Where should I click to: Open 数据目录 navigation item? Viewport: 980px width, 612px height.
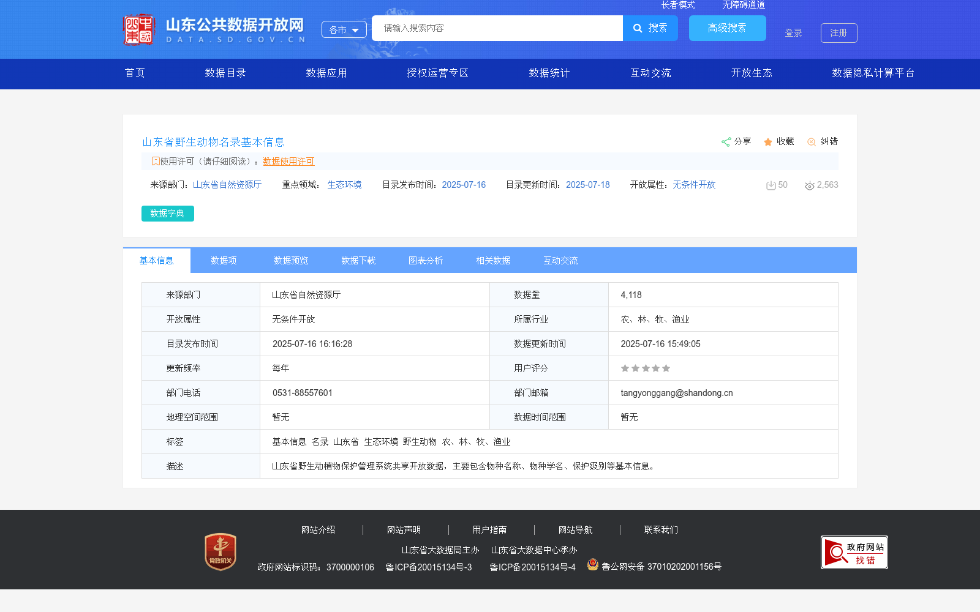point(225,73)
